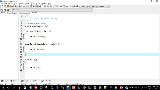Click the 'Done parsing in 1.25 seconds' status
Viewport: 160px width, 90px height.
tap(75, 84)
